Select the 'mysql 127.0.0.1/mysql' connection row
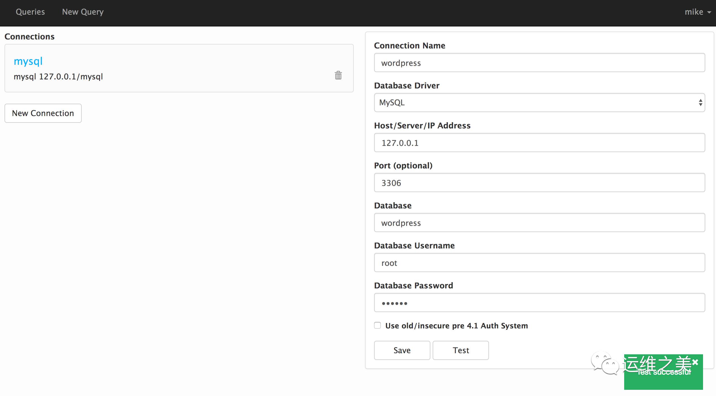This screenshot has height=396, width=716. pyautogui.click(x=169, y=77)
